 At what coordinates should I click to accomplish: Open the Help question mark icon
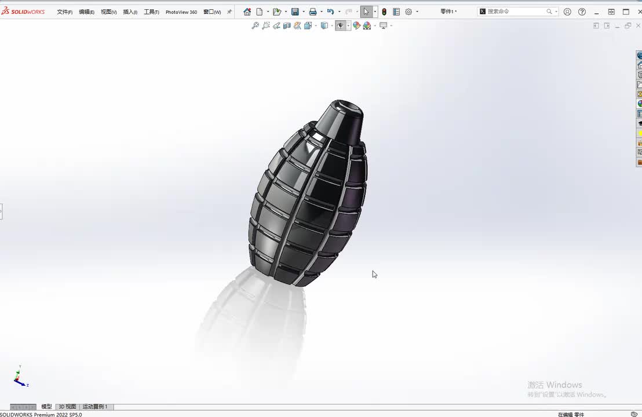[582, 12]
